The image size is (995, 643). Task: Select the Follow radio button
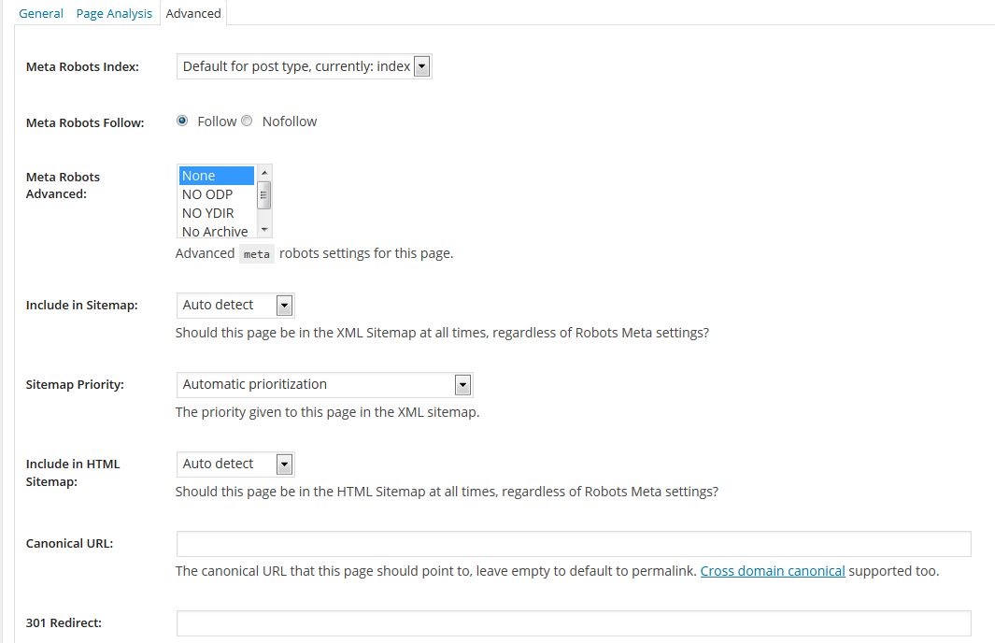point(182,121)
